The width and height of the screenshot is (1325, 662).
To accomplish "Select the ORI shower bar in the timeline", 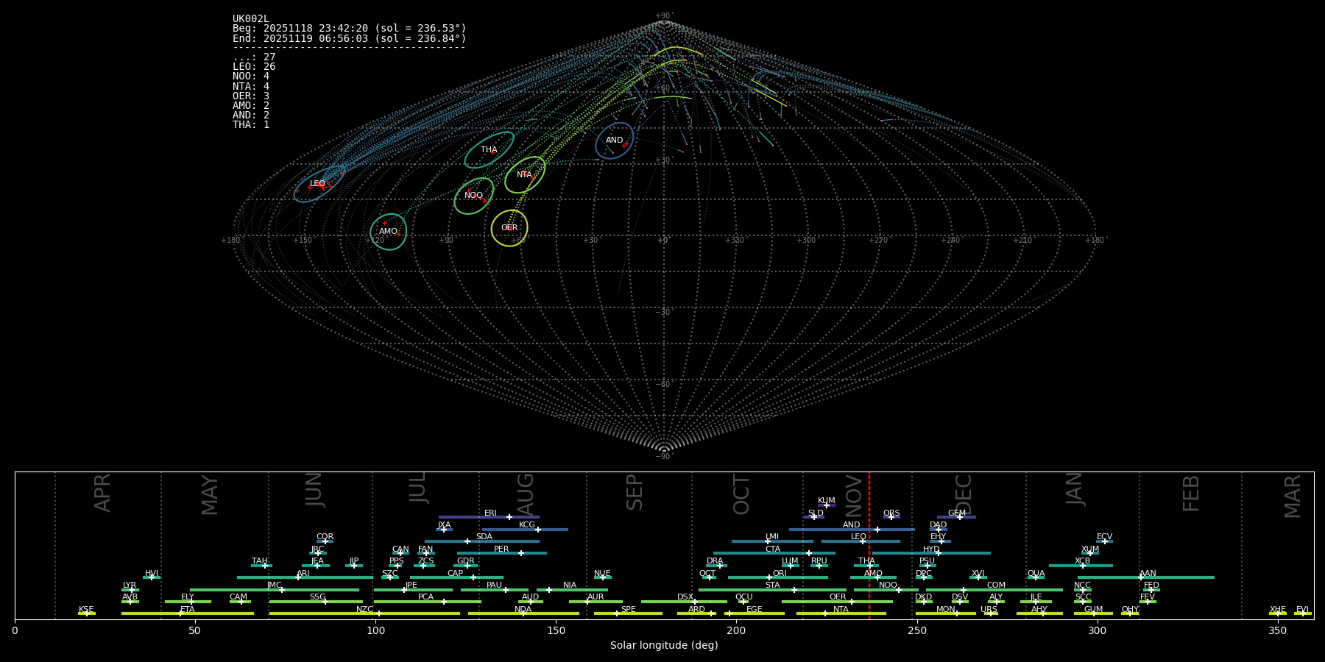I will [778, 577].
